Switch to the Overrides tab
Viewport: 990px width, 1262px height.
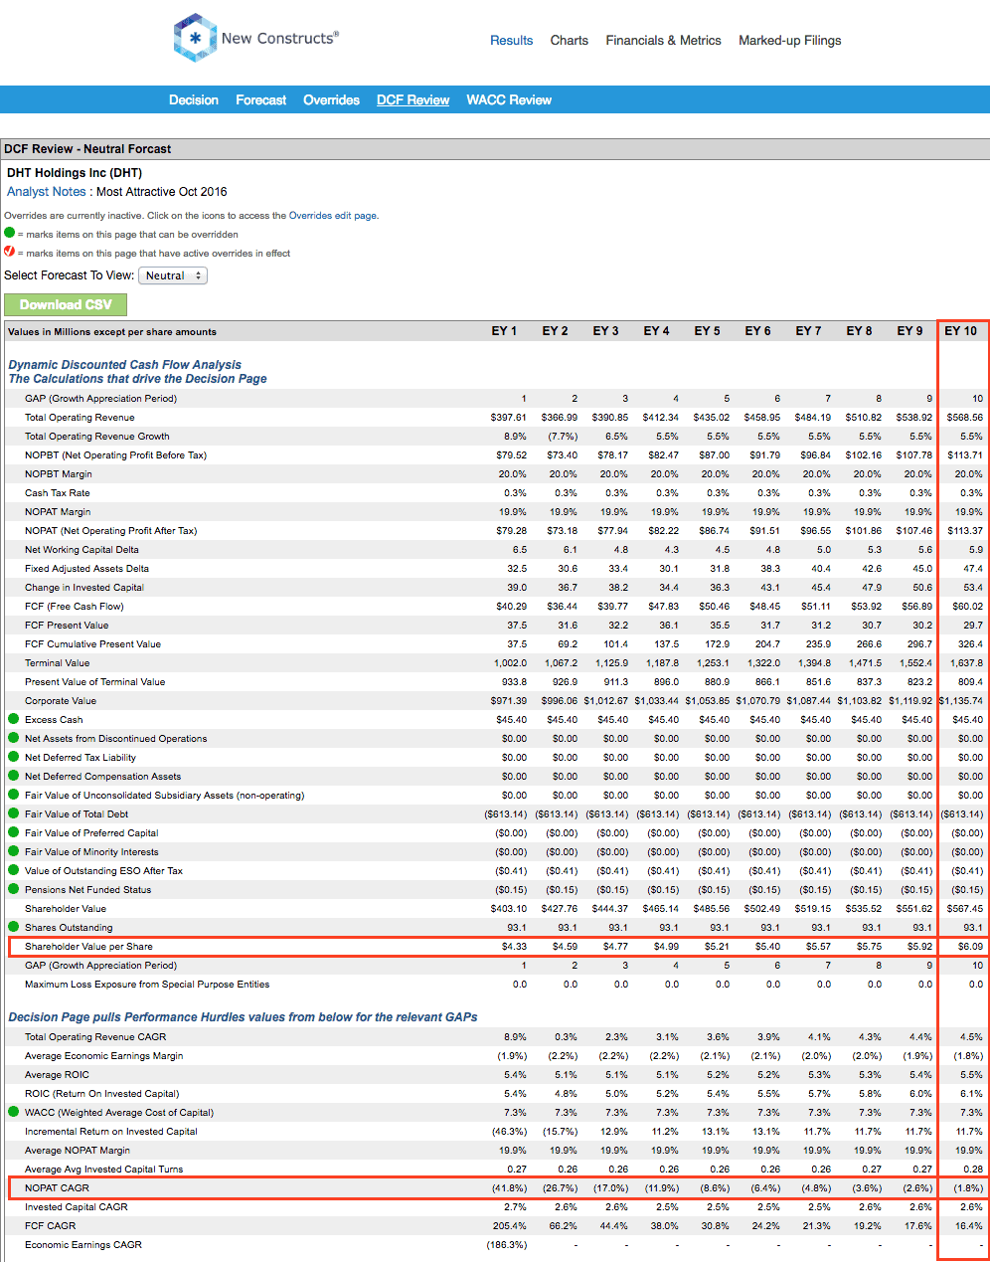[332, 100]
